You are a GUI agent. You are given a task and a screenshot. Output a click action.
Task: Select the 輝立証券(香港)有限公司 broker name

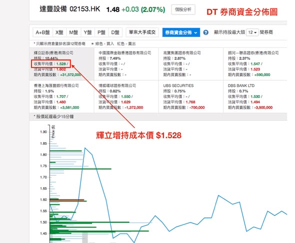(x=53, y=53)
